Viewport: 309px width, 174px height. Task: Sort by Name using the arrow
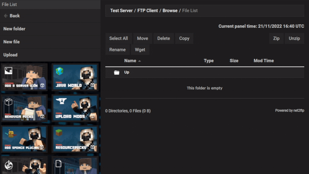pyautogui.click(x=139, y=61)
